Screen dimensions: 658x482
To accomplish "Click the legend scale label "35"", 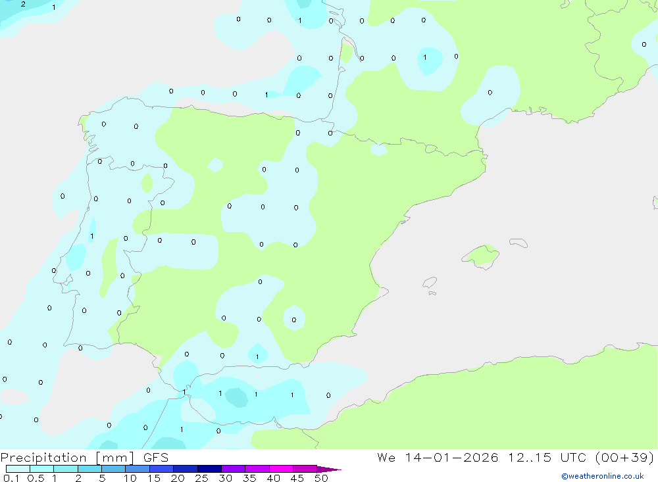I will pos(249,478).
